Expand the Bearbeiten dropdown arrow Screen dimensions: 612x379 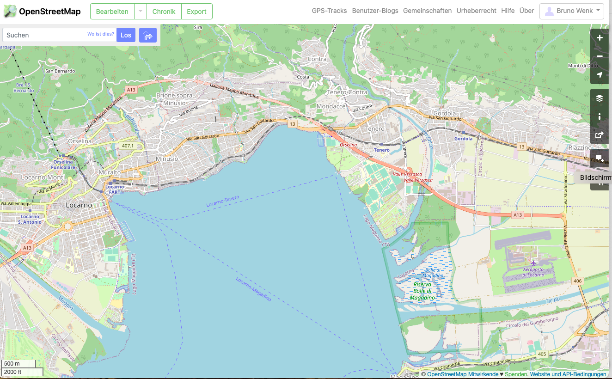(x=141, y=12)
